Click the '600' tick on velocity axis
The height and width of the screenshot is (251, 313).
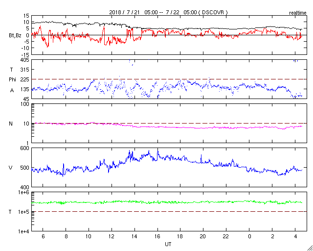point(25,148)
